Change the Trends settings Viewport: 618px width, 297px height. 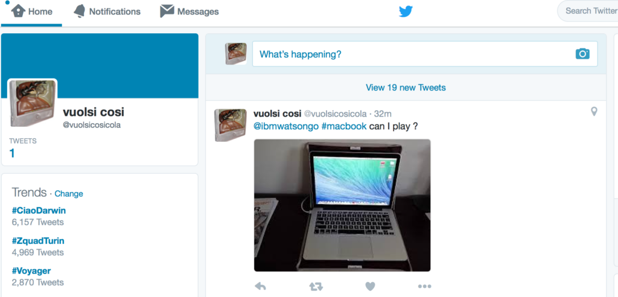pyautogui.click(x=69, y=194)
